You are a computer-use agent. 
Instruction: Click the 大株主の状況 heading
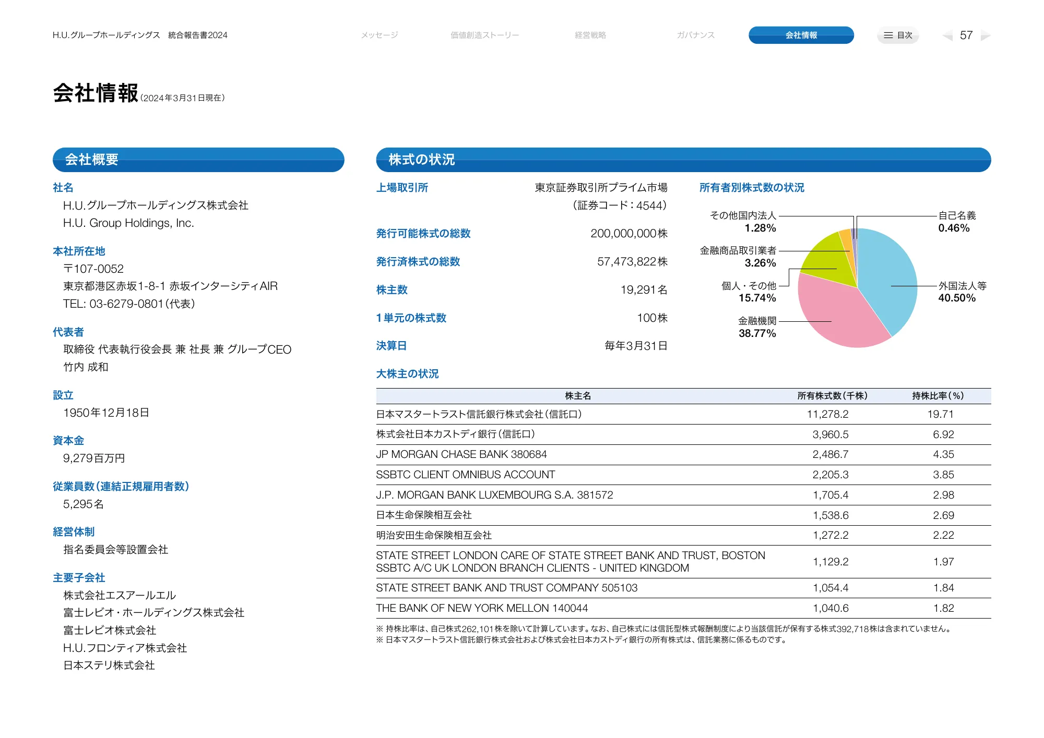pos(407,373)
